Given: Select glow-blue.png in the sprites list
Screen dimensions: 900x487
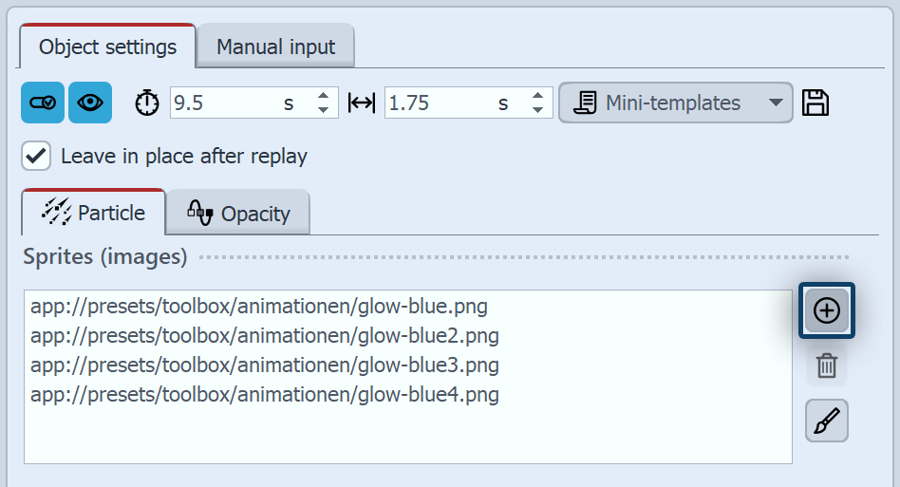Looking at the screenshot, I should (x=259, y=307).
